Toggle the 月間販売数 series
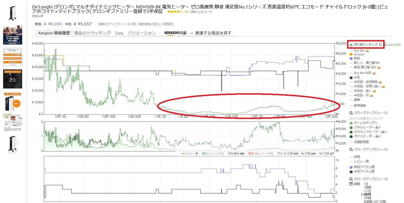Viewport: 404px width, 203px height. pos(359,142)
